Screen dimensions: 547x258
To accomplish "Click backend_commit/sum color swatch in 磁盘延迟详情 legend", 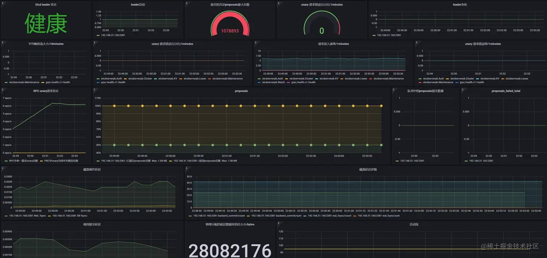I will point(248,216).
